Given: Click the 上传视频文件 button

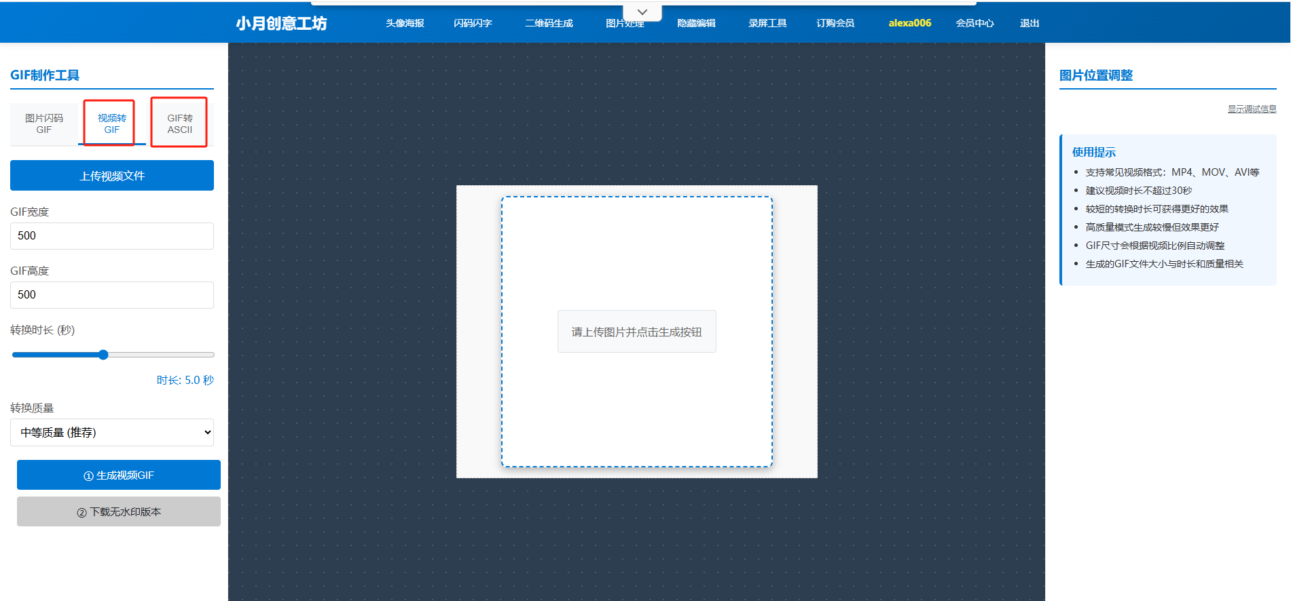Looking at the screenshot, I should pos(112,176).
